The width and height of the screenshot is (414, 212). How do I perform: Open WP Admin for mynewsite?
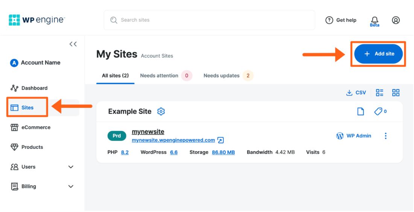point(353,136)
